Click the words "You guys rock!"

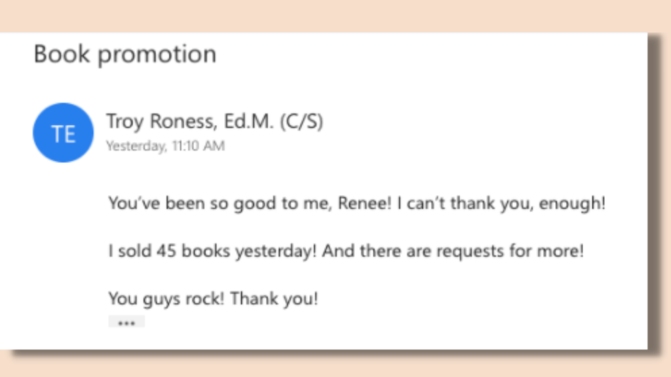tap(167, 299)
